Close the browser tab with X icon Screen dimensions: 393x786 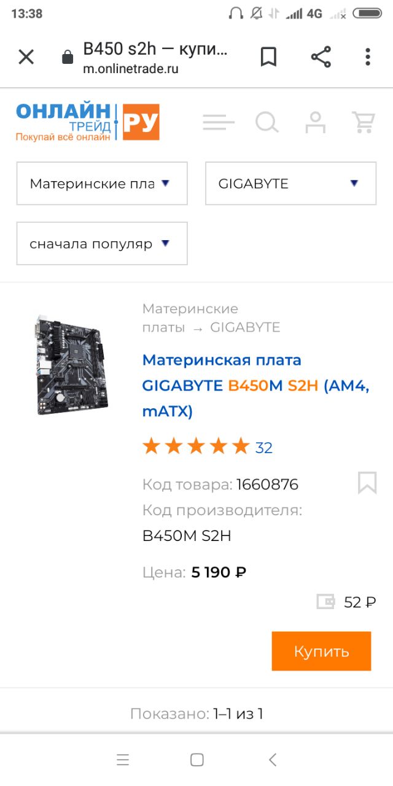click(26, 57)
